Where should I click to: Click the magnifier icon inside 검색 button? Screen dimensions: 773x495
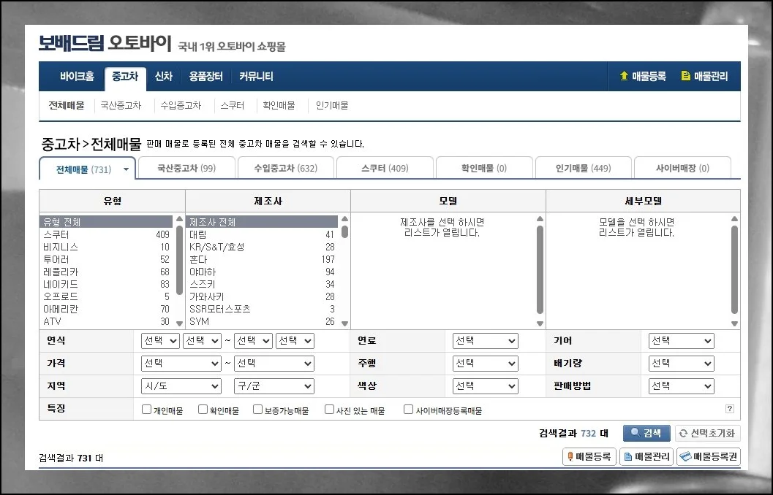coord(635,433)
